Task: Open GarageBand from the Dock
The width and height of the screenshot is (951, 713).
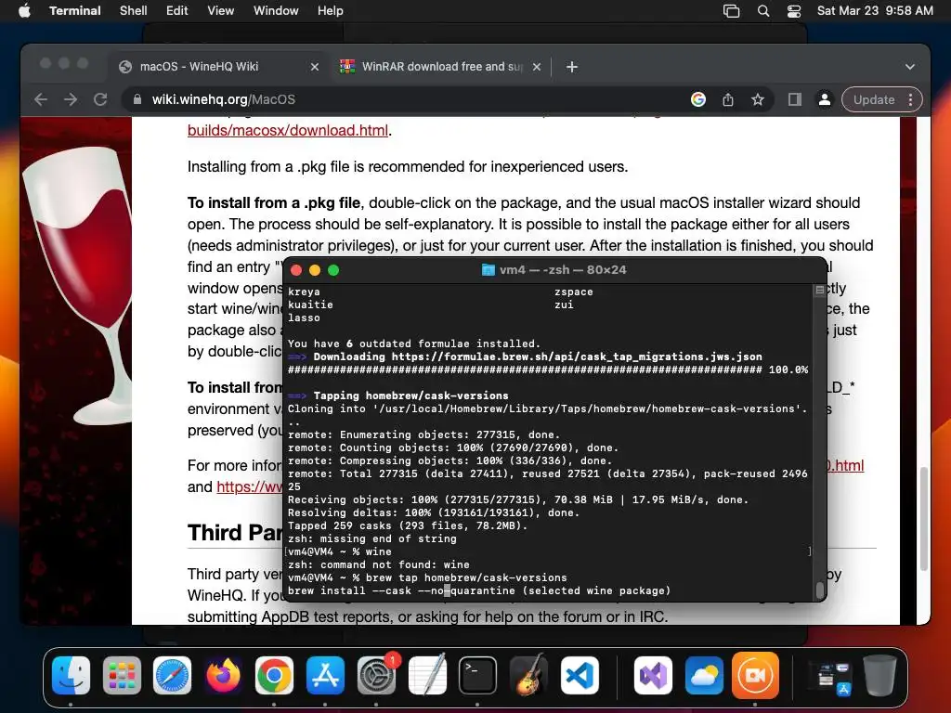Action: (528, 675)
